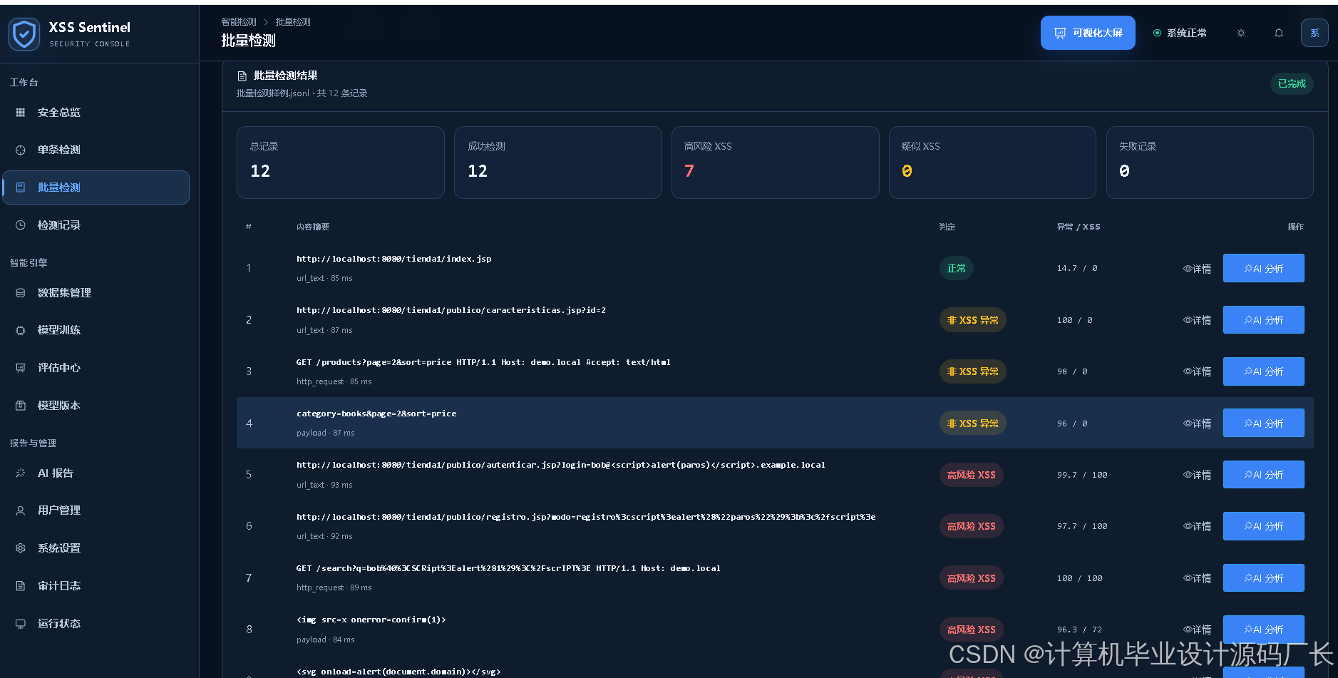Click the 高风险 XSS 7 stat card
This screenshot has width=1338, height=678.
(775, 163)
